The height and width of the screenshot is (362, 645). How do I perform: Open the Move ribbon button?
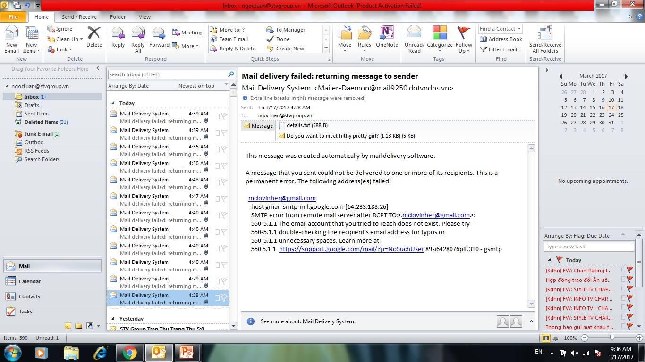345,40
